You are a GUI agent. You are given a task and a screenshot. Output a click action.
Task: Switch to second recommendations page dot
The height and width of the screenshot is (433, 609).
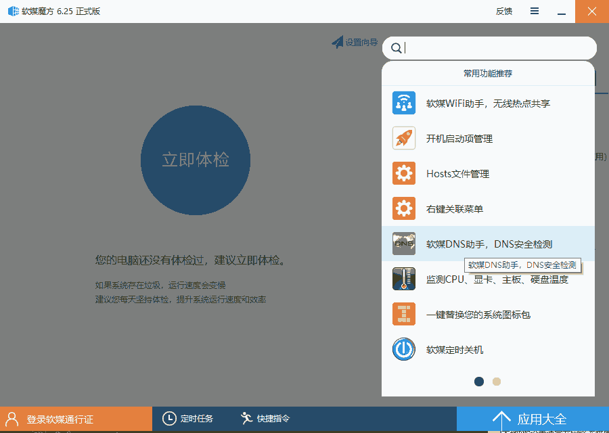coord(497,382)
